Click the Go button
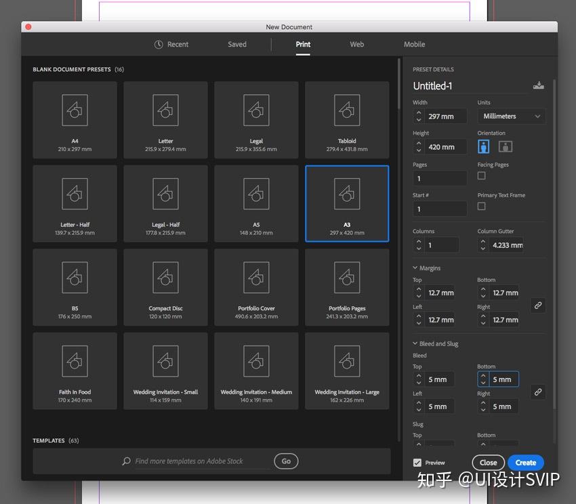Screen dimensions: 576x504 pyautogui.click(x=286, y=461)
